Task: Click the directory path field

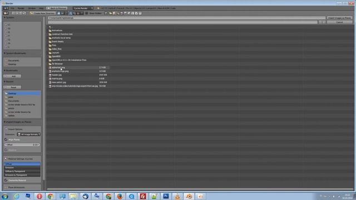Action: click(187, 18)
